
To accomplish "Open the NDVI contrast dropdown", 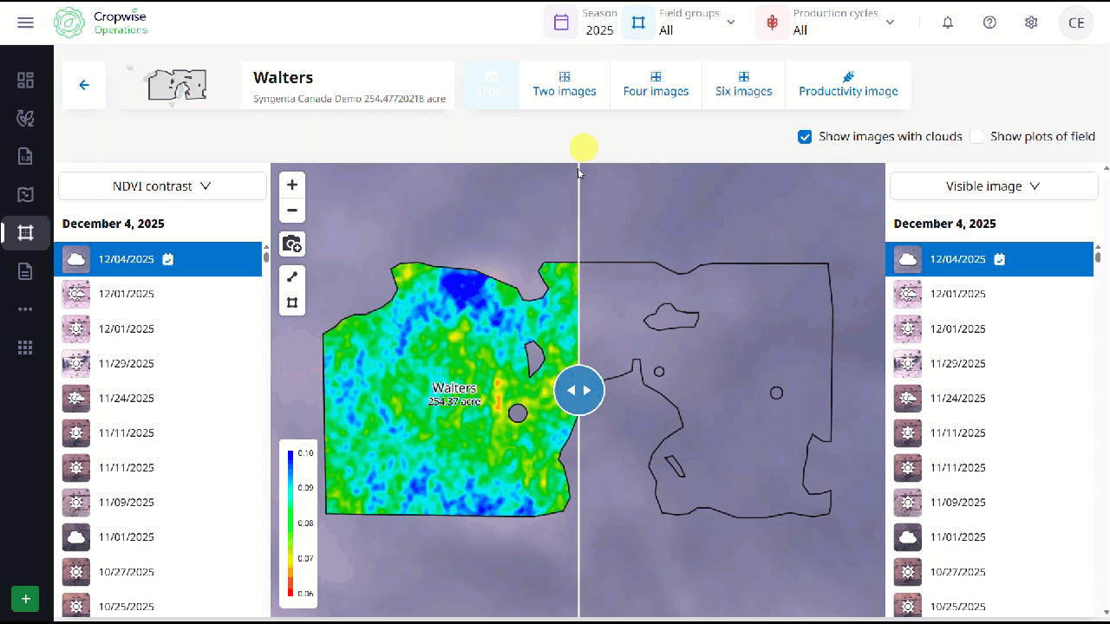I will 161,185.
